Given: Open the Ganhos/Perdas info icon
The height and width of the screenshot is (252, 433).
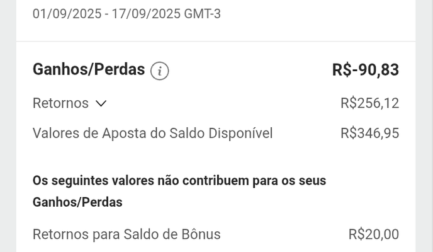Looking at the screenshot, I should click(160, 71).
